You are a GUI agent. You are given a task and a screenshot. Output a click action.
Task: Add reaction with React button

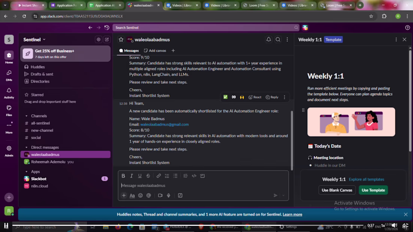pos(255,97)
